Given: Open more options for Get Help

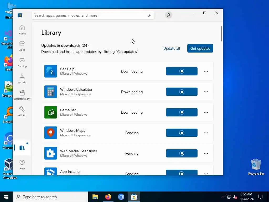Looking at the screenshot, I should click(206, 71).
